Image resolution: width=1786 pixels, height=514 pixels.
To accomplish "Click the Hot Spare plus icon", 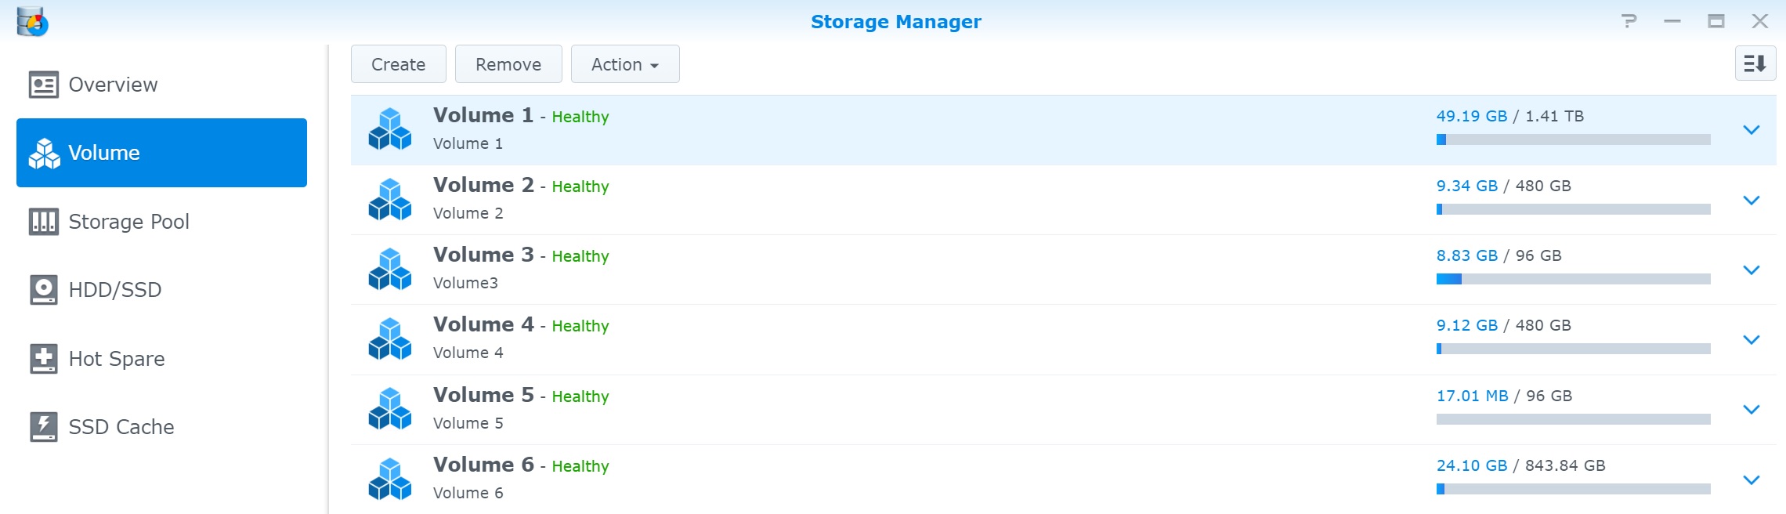I will 44,359.
